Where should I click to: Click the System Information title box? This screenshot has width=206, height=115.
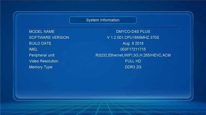[x=103, y=20]
